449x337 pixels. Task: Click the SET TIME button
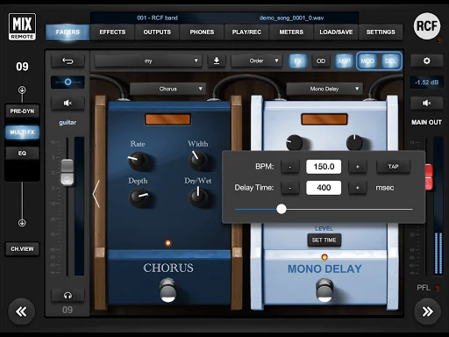click(x=324, y=240)
